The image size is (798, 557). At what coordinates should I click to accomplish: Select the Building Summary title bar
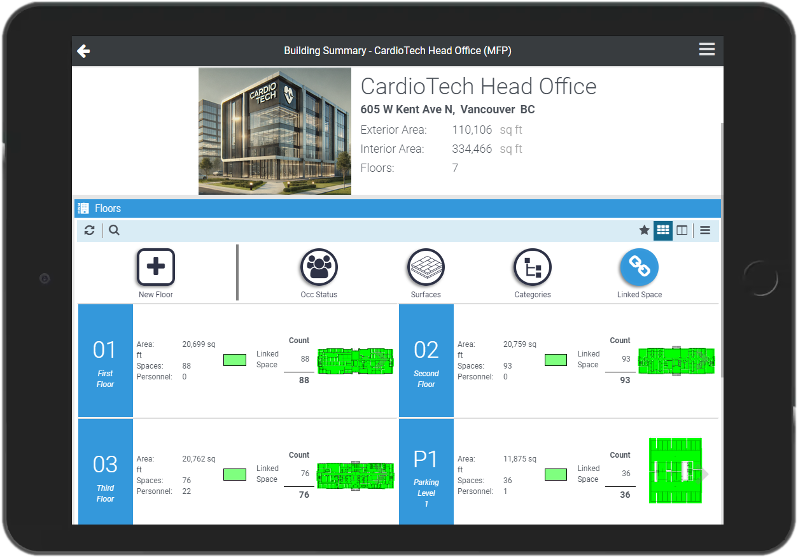click(398, 50)
